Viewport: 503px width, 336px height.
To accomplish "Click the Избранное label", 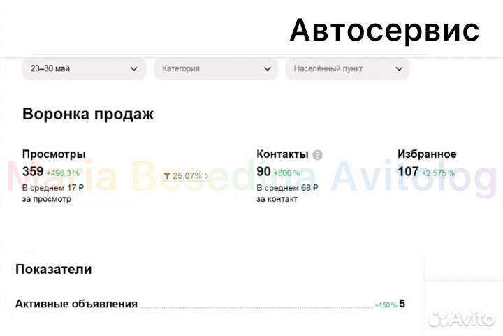I will (427, 154).
